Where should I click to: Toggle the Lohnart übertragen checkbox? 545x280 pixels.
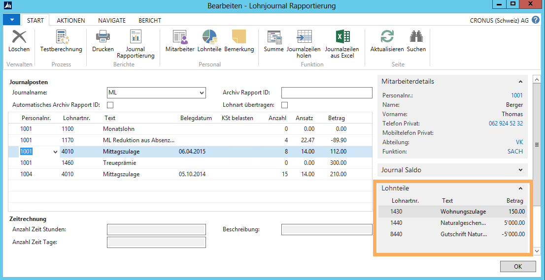coord(284,105)
